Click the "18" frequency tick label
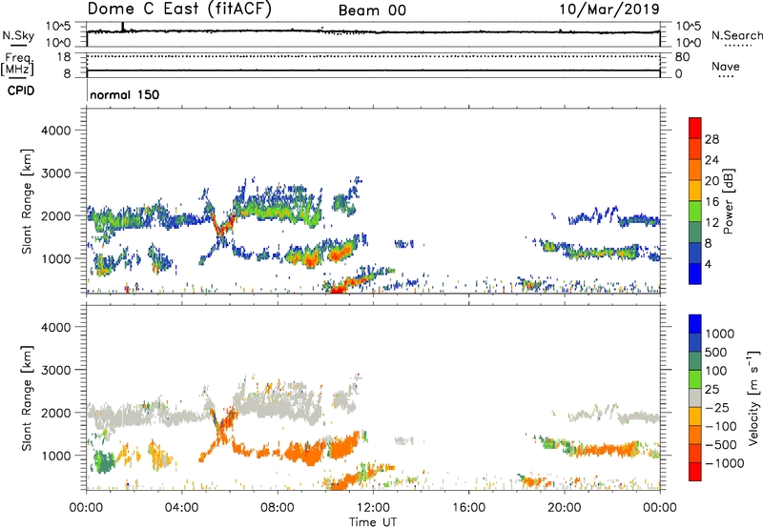The width and height of the screenshot is (763, 528). tap(64, 57)
